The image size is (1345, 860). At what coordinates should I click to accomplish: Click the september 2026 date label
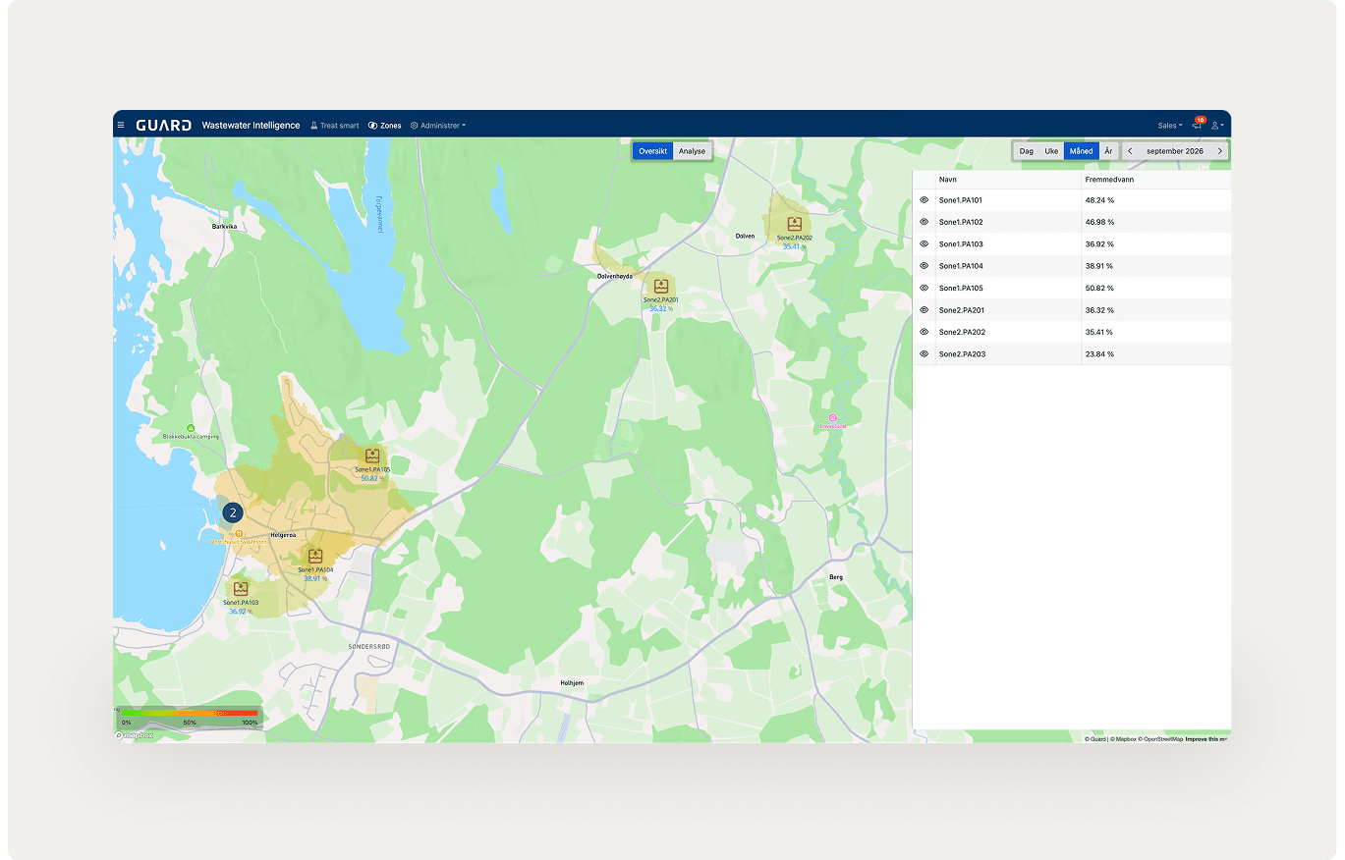point(1175,151)
